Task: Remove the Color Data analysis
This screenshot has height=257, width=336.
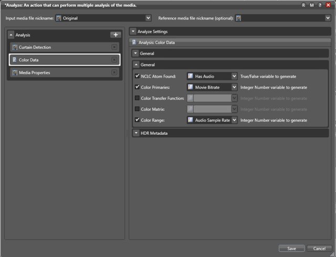Action: (x=114, y=60)
